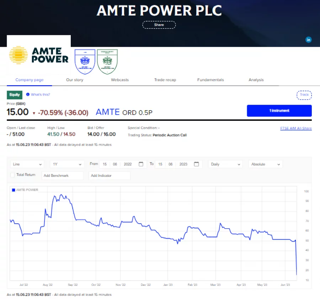The width and height of the screenshot is (320, 299).
Task: Click the green Equity label
Action: 15,95
